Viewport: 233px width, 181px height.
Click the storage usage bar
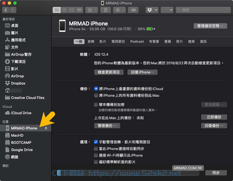point(128,173)
